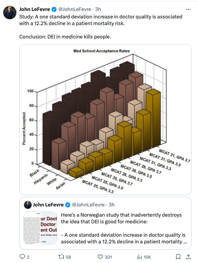The width and height of the screenshot is (197, 263).
Task: Click the 3h timestamp in the quoted tweet
Action: [x=112, y=205]
